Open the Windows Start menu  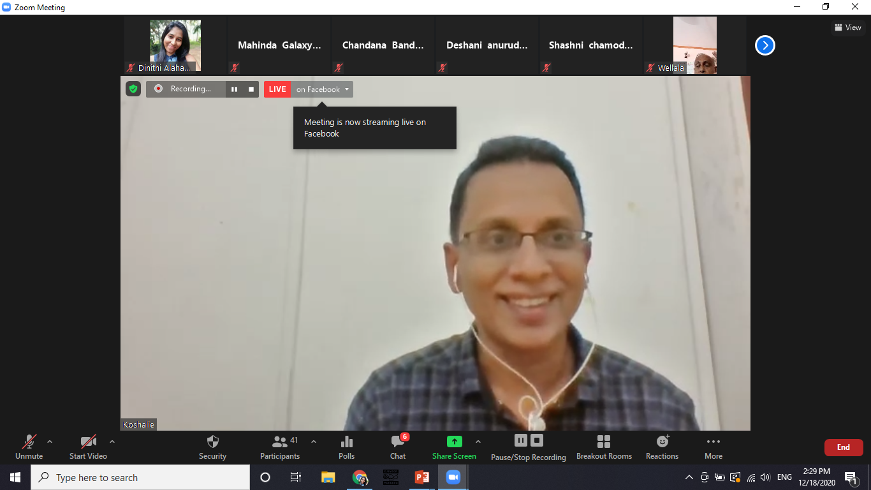[x=15, y=477]
